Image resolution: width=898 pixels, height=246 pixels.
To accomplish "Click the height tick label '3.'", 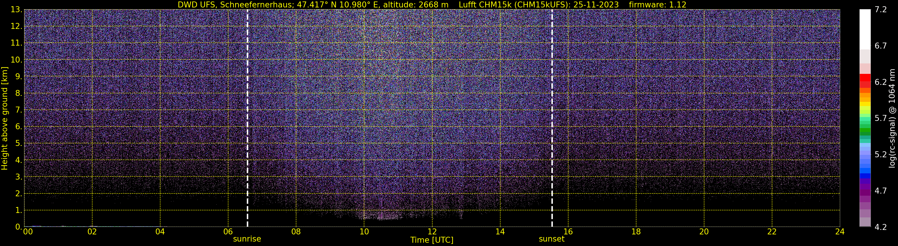I will tap(18, 177).
